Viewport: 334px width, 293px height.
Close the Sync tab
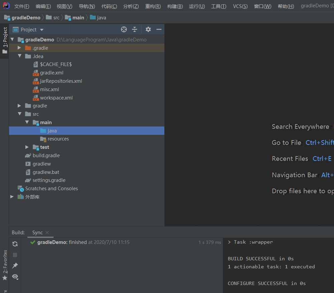click(x=47, y=233)
